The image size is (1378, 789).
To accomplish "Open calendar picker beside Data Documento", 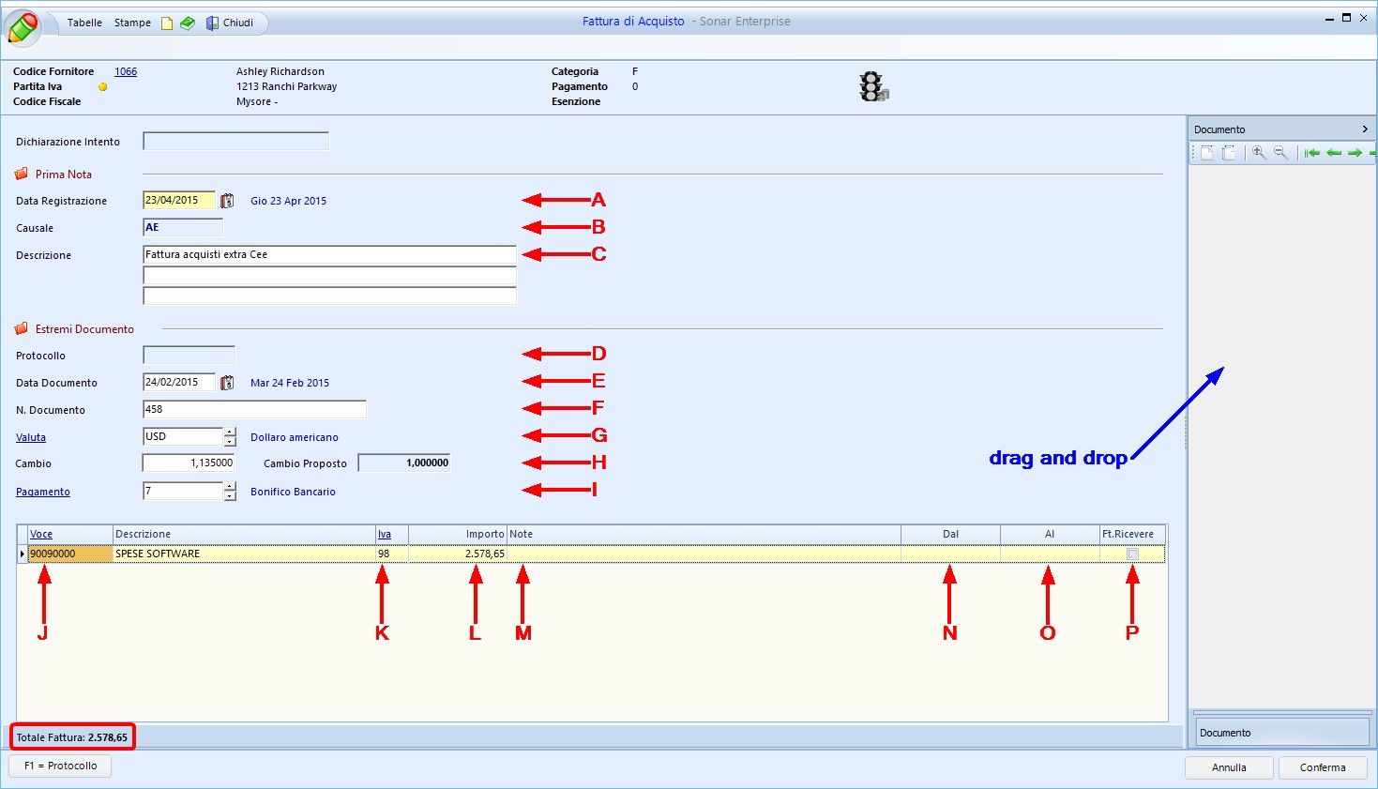I will [x=227, y=383].
